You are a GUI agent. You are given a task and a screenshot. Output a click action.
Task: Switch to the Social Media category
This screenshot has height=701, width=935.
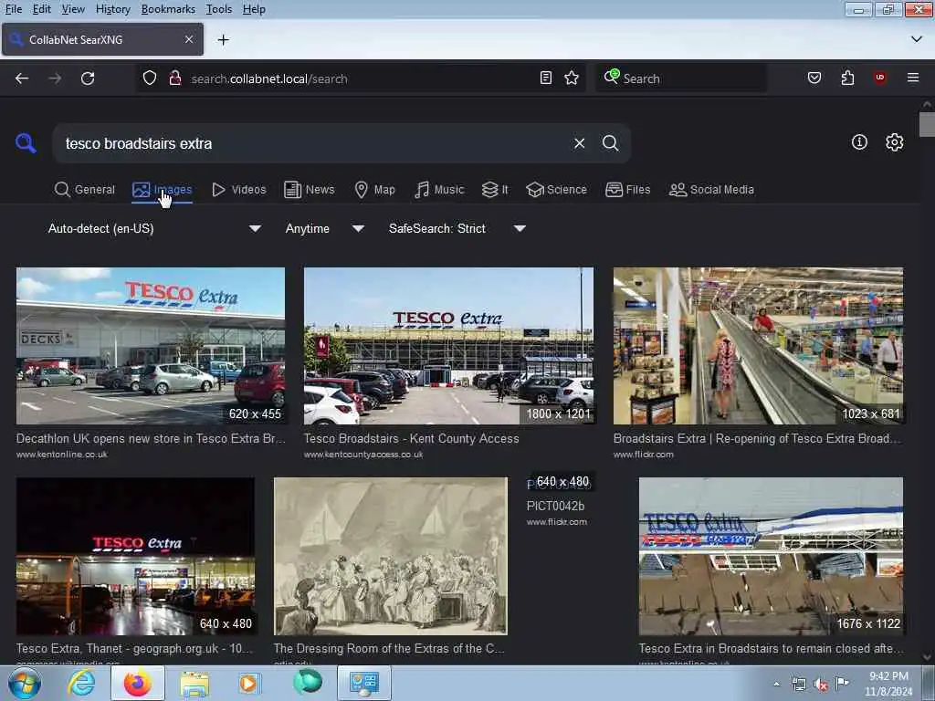coord(711,190)
